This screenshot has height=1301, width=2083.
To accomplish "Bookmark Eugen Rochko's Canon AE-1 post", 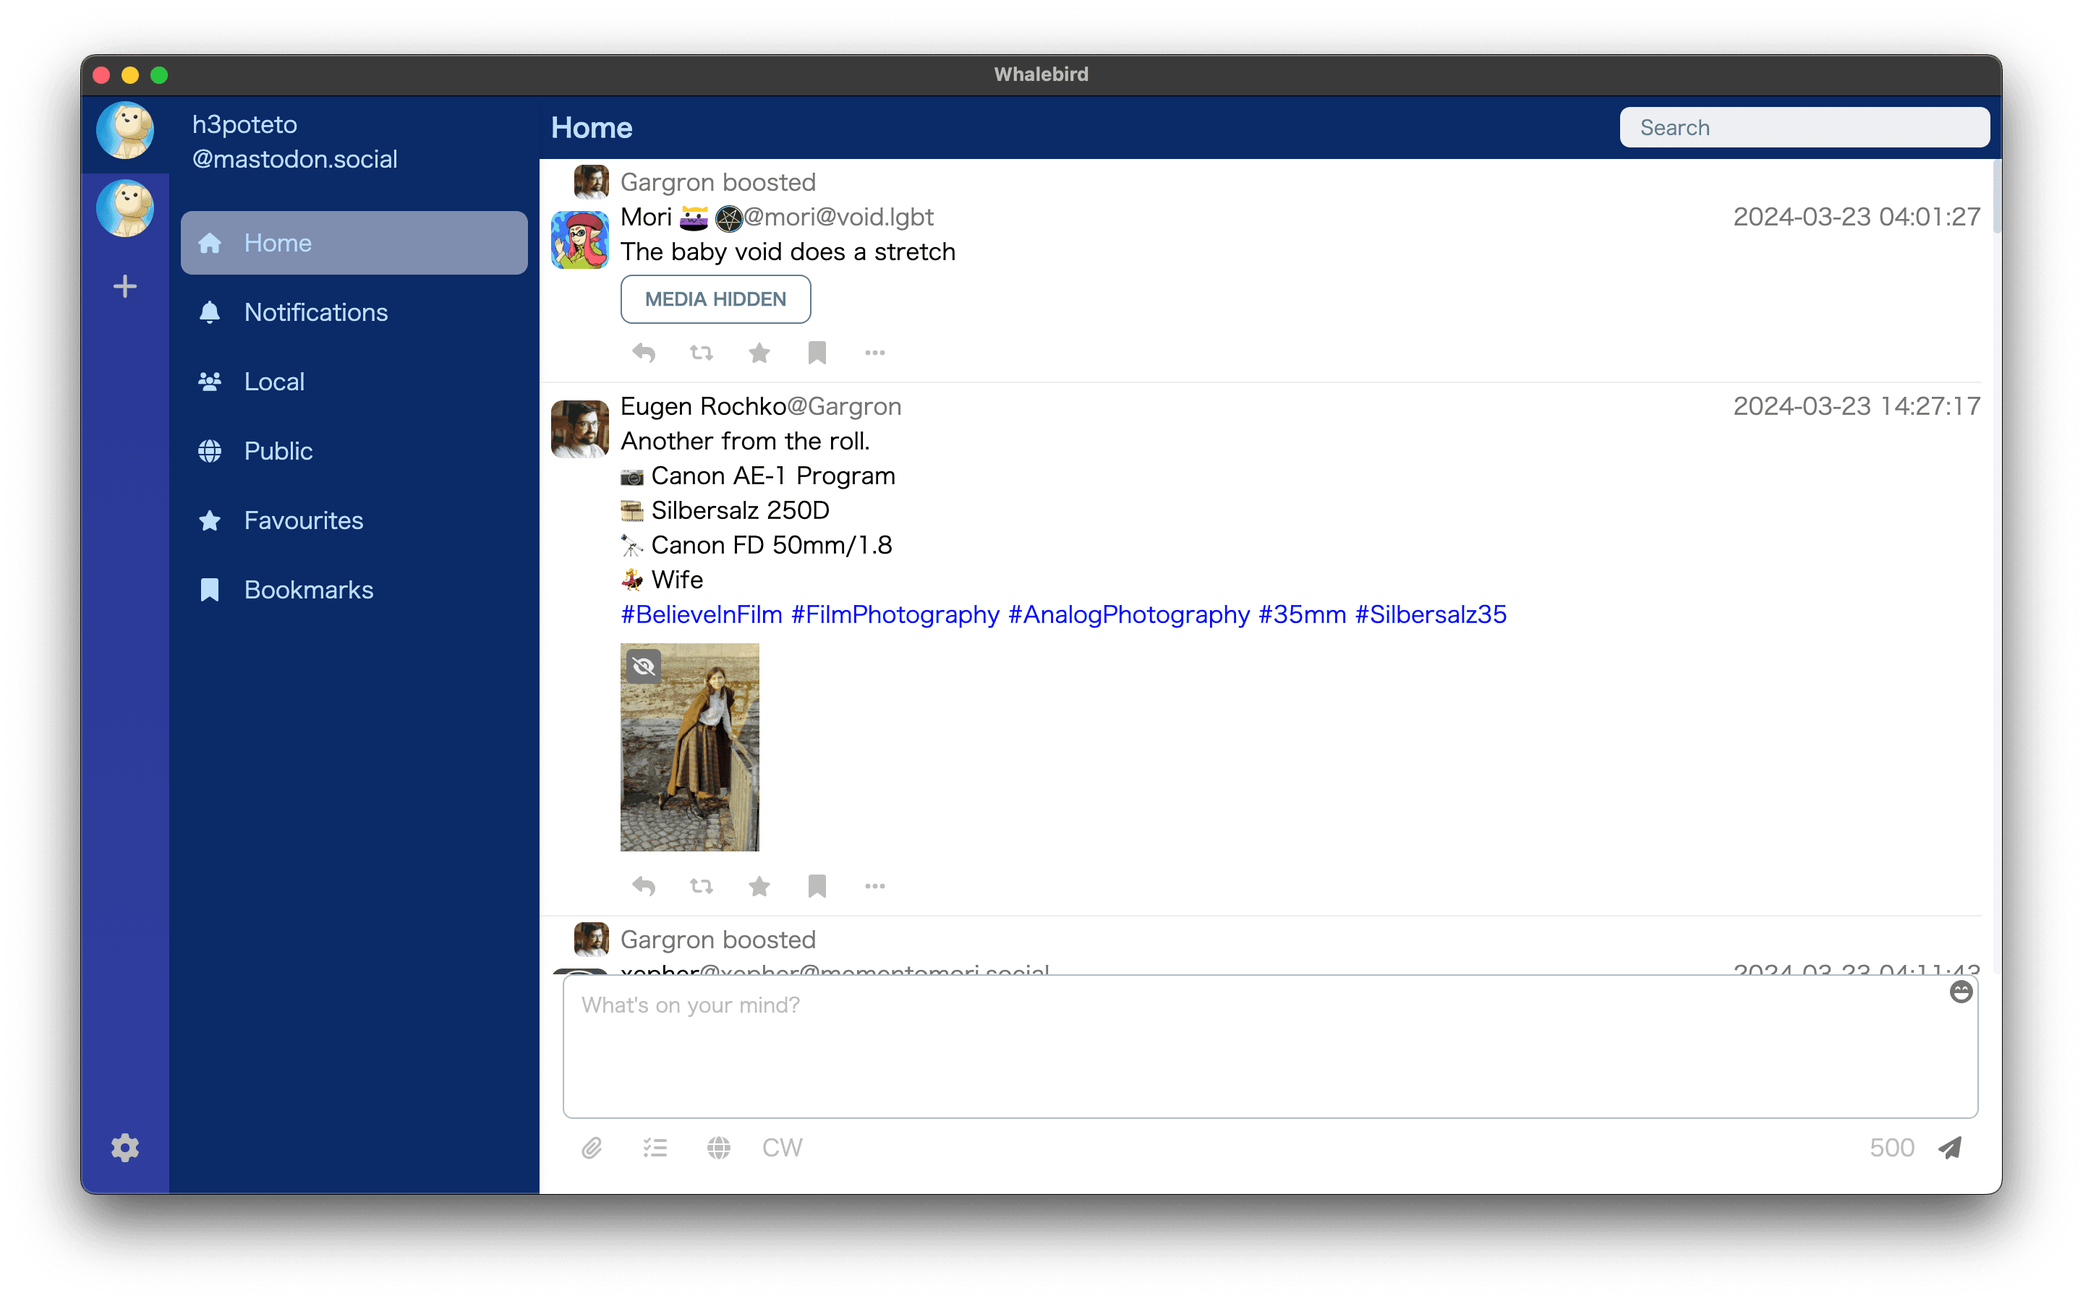I will (x=817, y=885).
